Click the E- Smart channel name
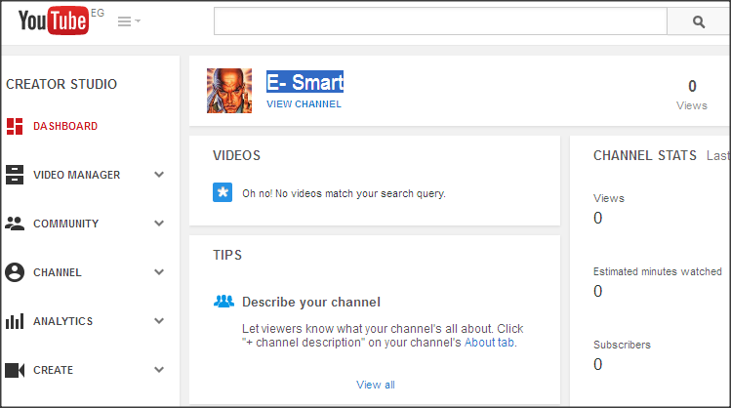The image size is (731, 408). click(x=305, y=82)
